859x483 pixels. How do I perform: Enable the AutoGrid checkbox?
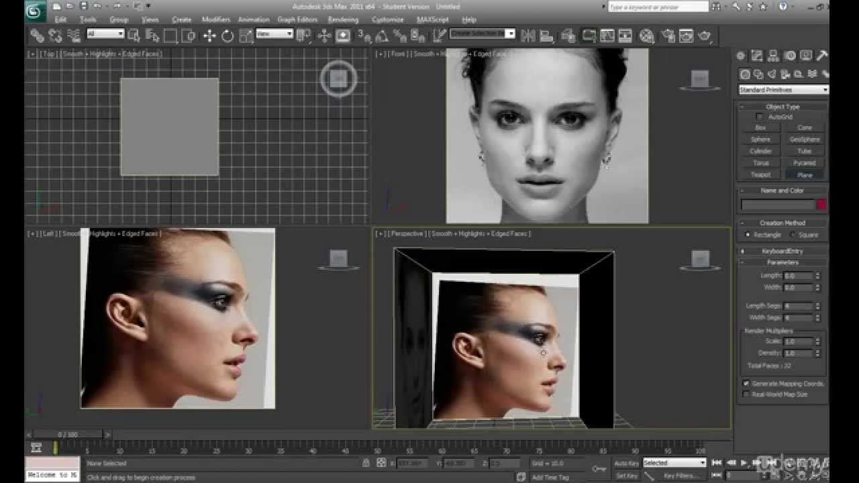(x=760, y=117)
